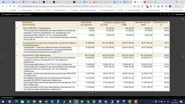
Task: Open profile avatar A
Action: click(170, 6)
